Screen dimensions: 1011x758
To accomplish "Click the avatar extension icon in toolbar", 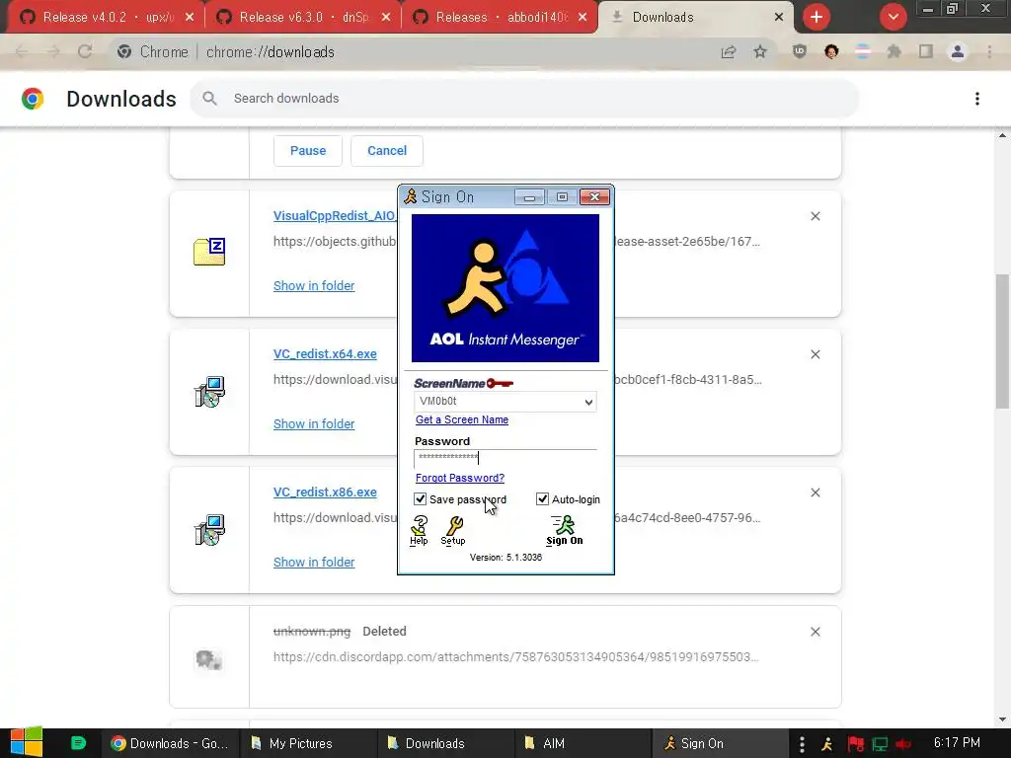I will coord(831,51).
